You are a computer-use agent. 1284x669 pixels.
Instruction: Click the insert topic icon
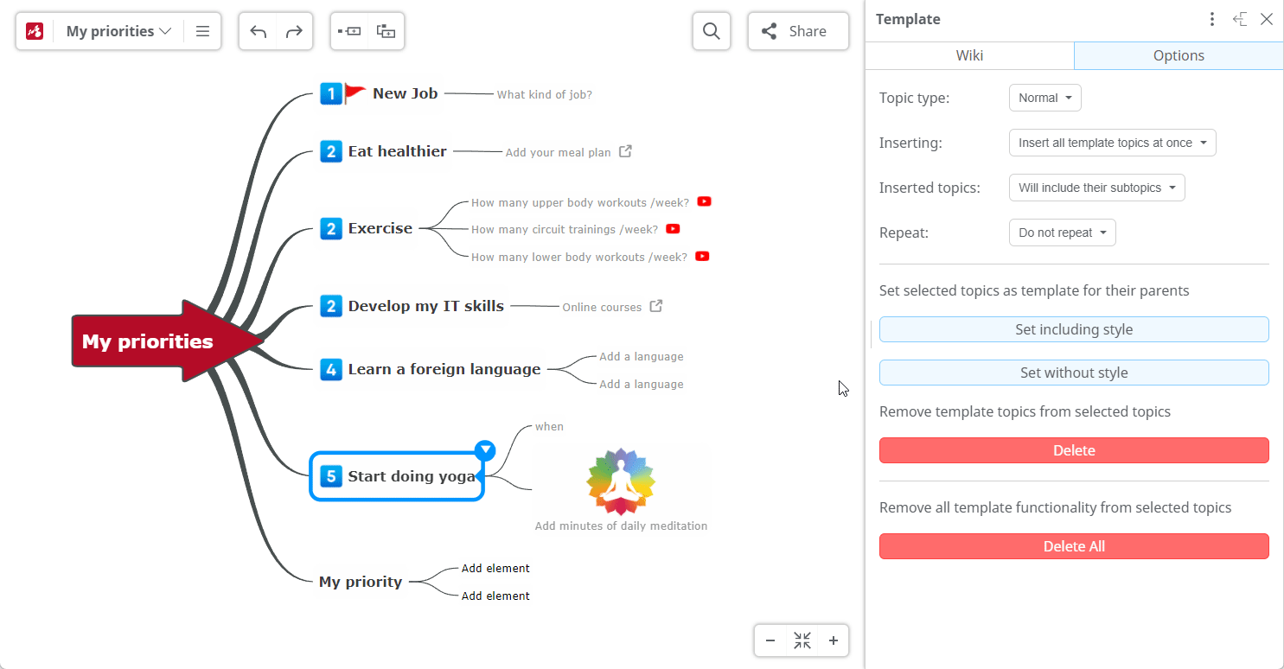coord(349,32)
